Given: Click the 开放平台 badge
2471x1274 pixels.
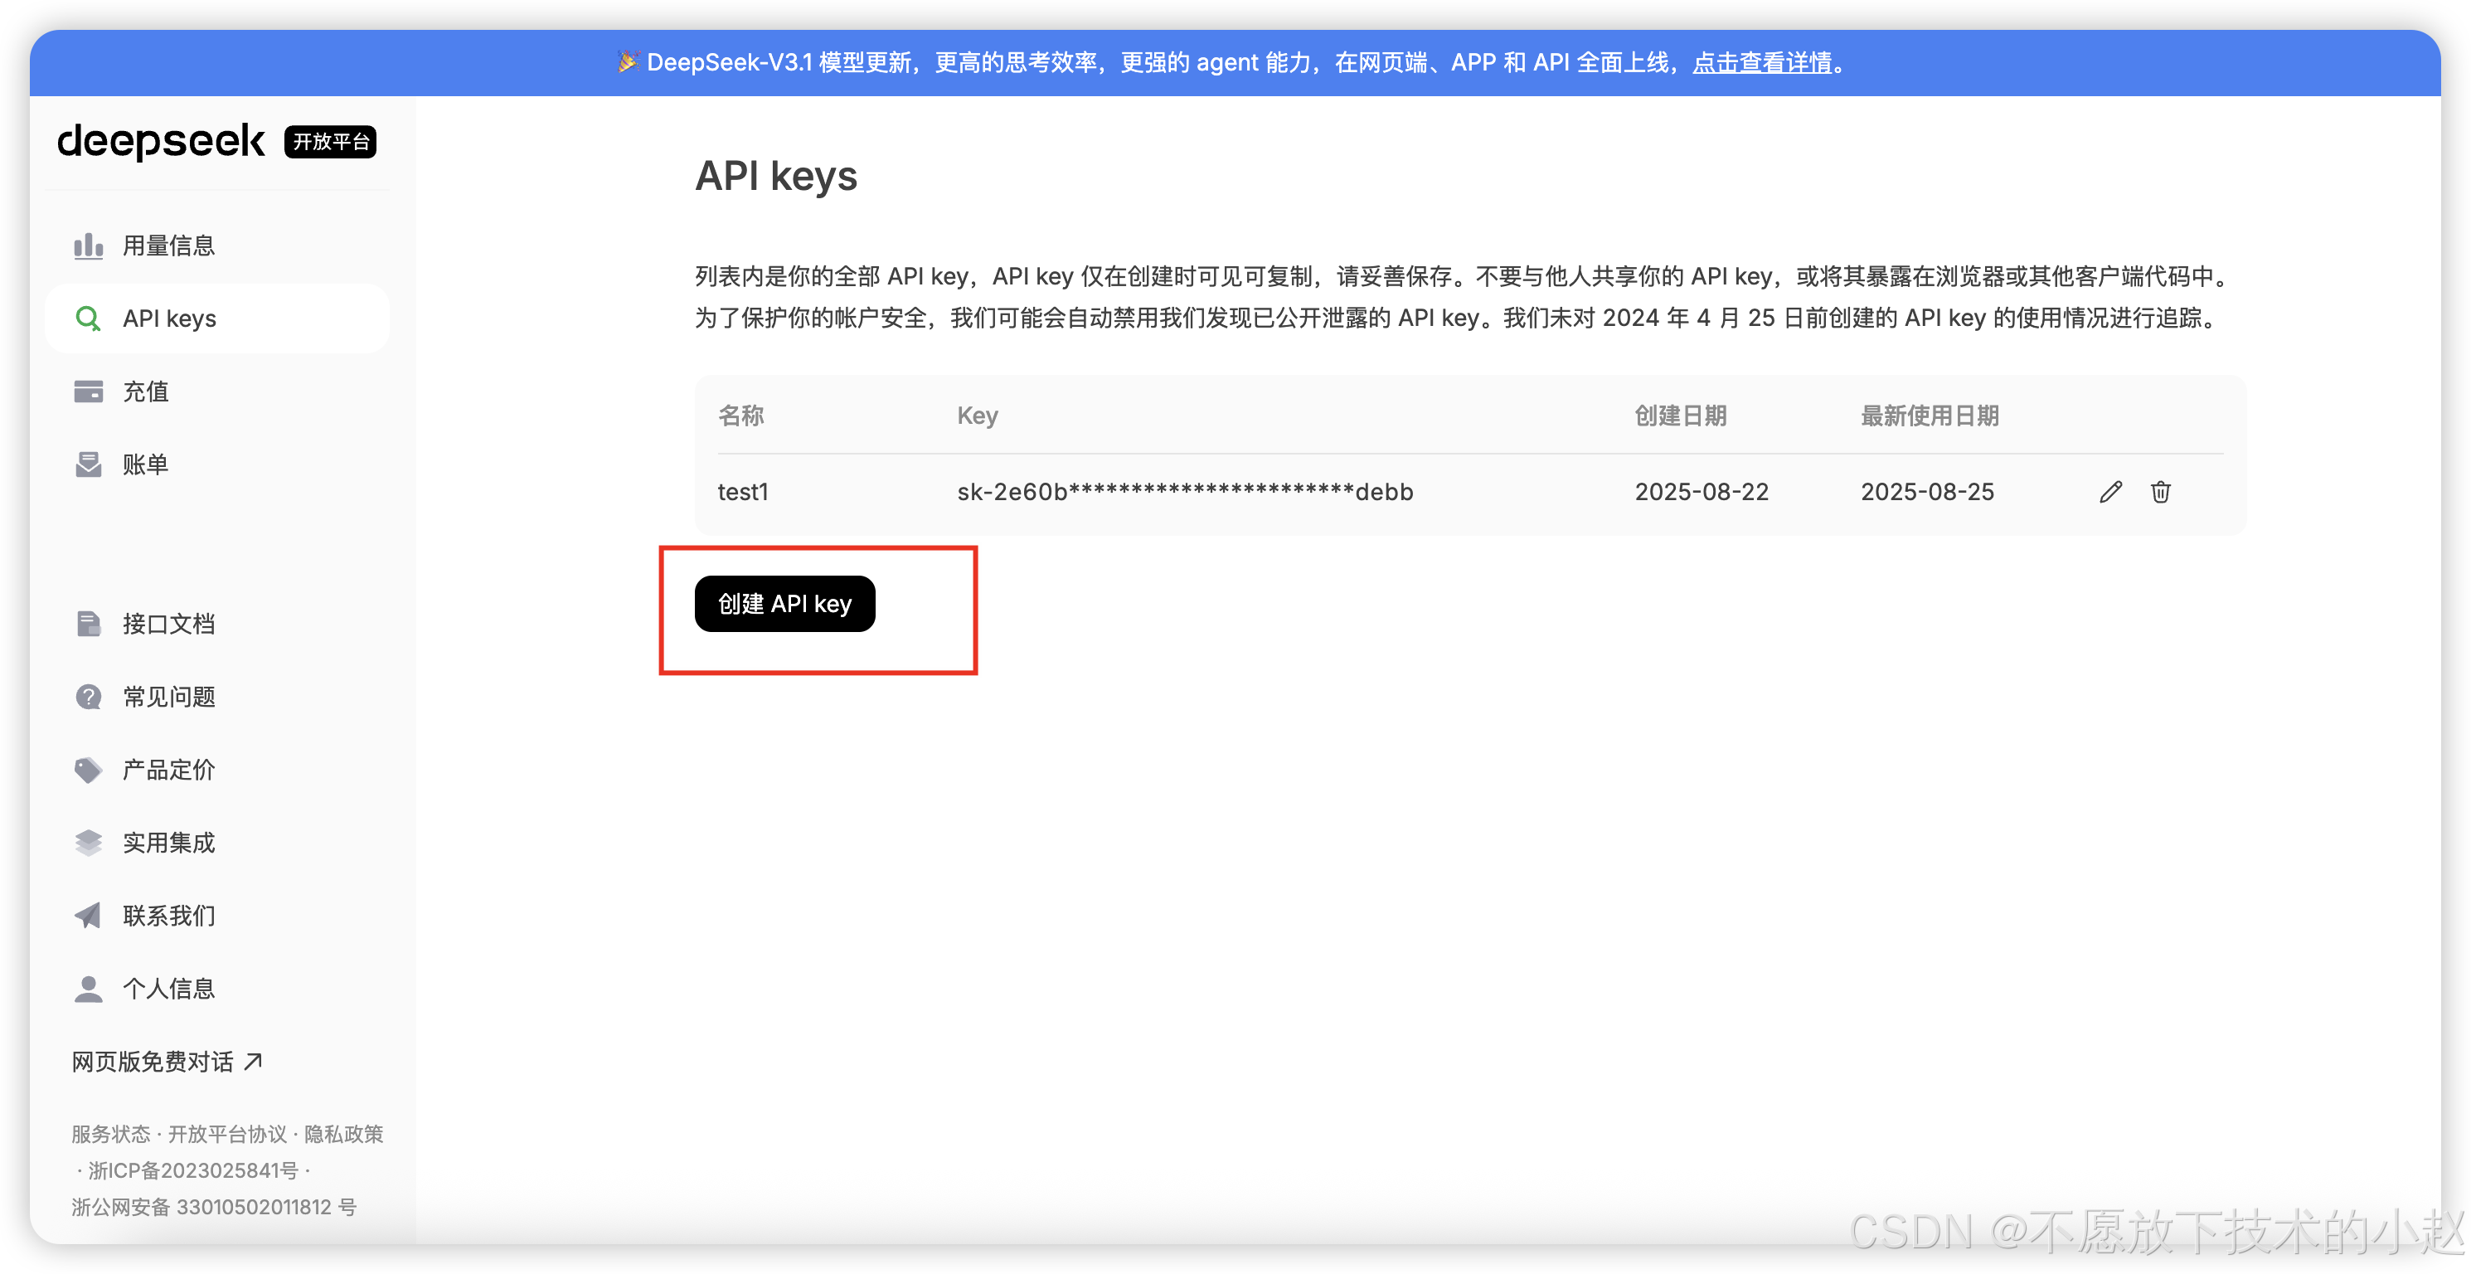Looking at the screenshot, I should click(x=330, y=142).
